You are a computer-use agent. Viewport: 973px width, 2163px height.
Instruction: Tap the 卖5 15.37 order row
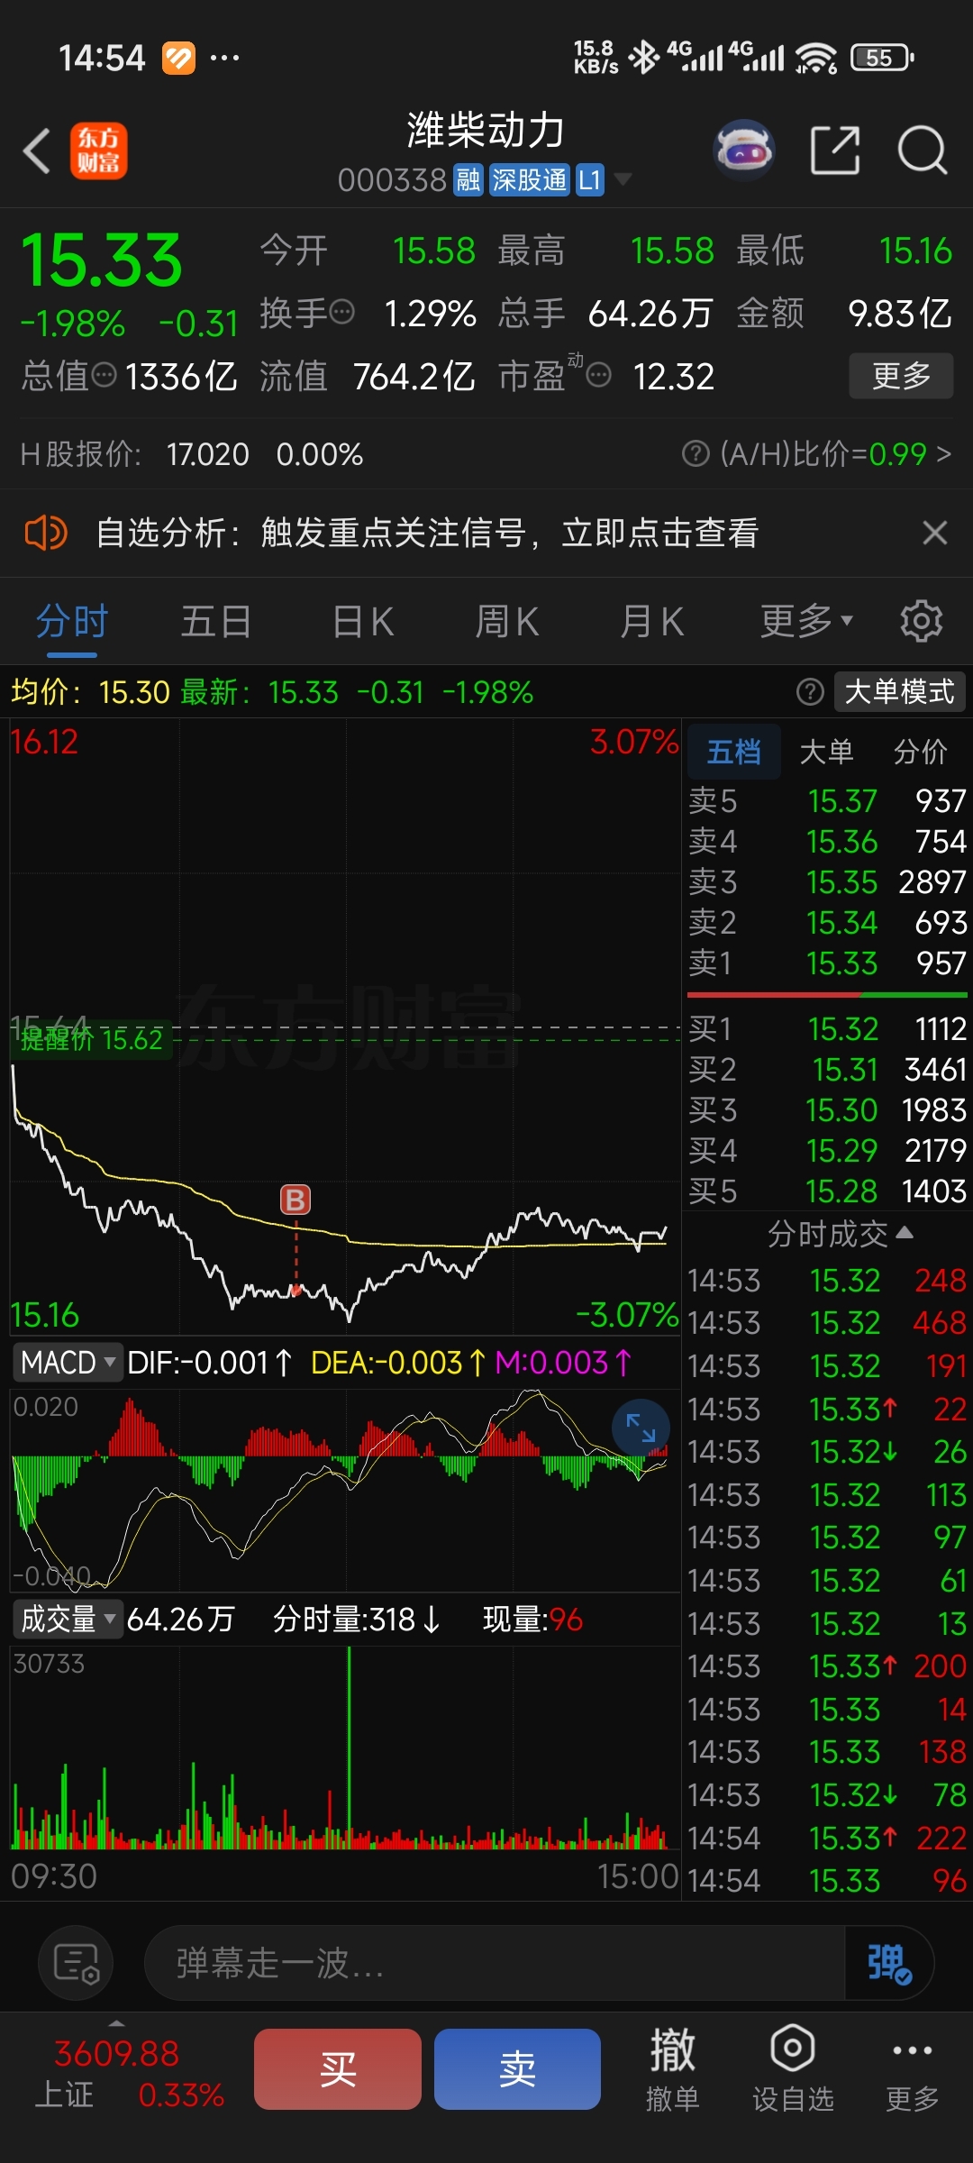(827, 801)
